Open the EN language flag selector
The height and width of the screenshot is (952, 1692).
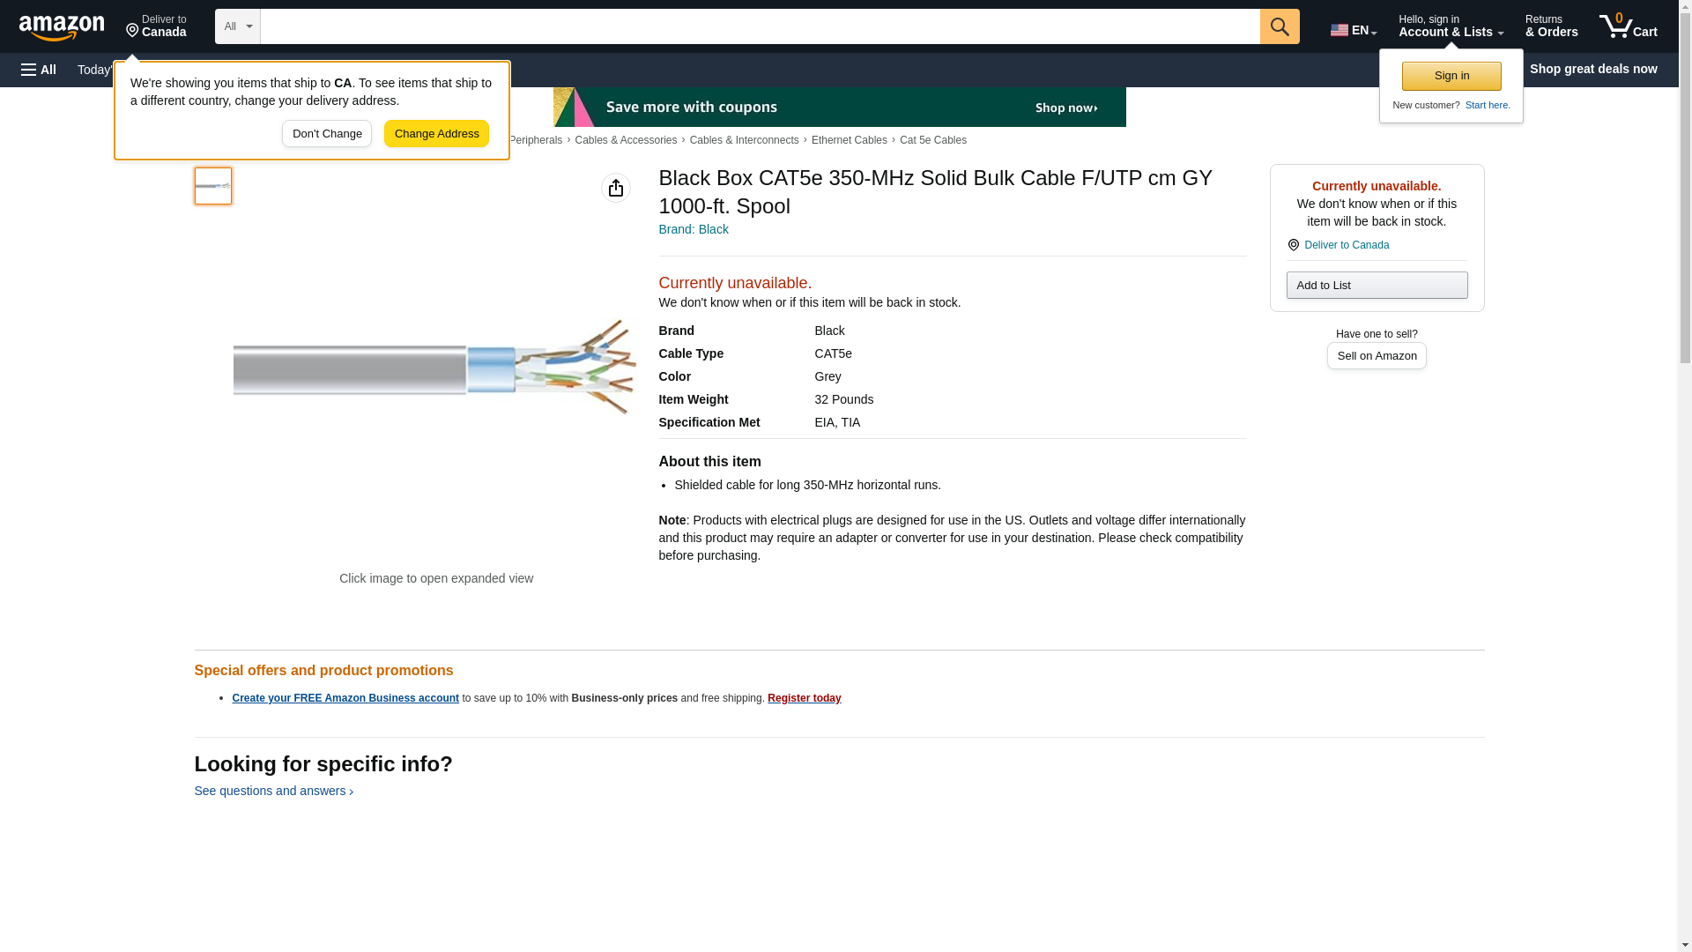point(1353,29)
